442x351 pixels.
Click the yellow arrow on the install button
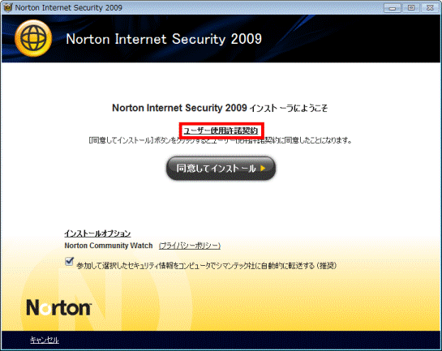(x=263, y=168)
